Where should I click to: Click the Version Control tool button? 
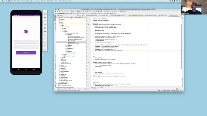(x=72, y=89)
